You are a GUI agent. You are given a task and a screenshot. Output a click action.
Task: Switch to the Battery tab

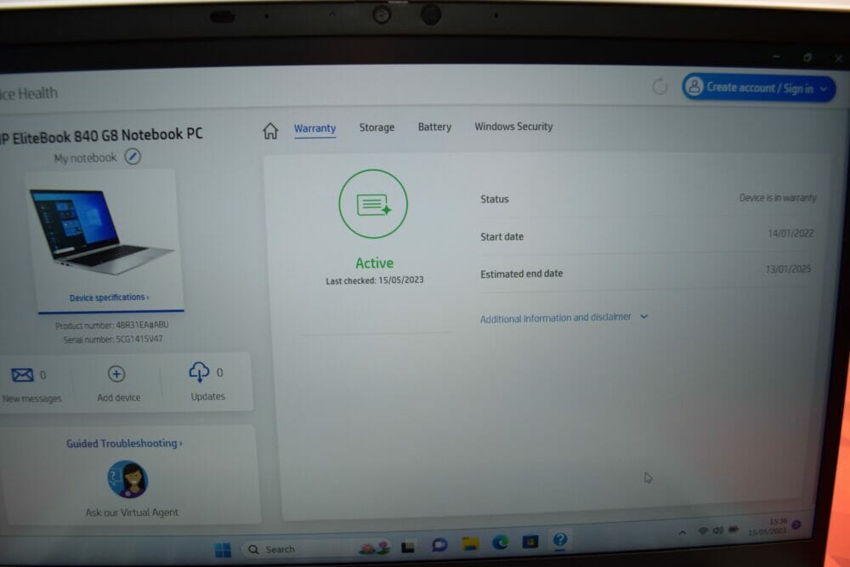(x=434, y=127)
